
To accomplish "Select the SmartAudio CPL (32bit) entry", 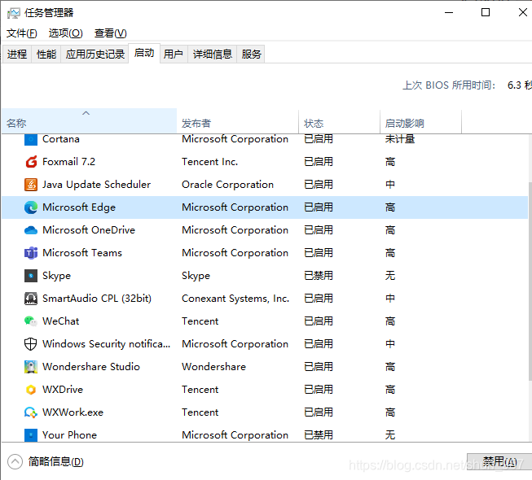I will pyautogui.click(x=97, y=299).
